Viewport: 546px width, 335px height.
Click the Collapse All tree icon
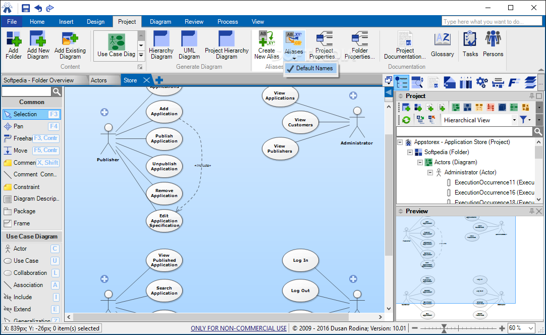(432, 120)
